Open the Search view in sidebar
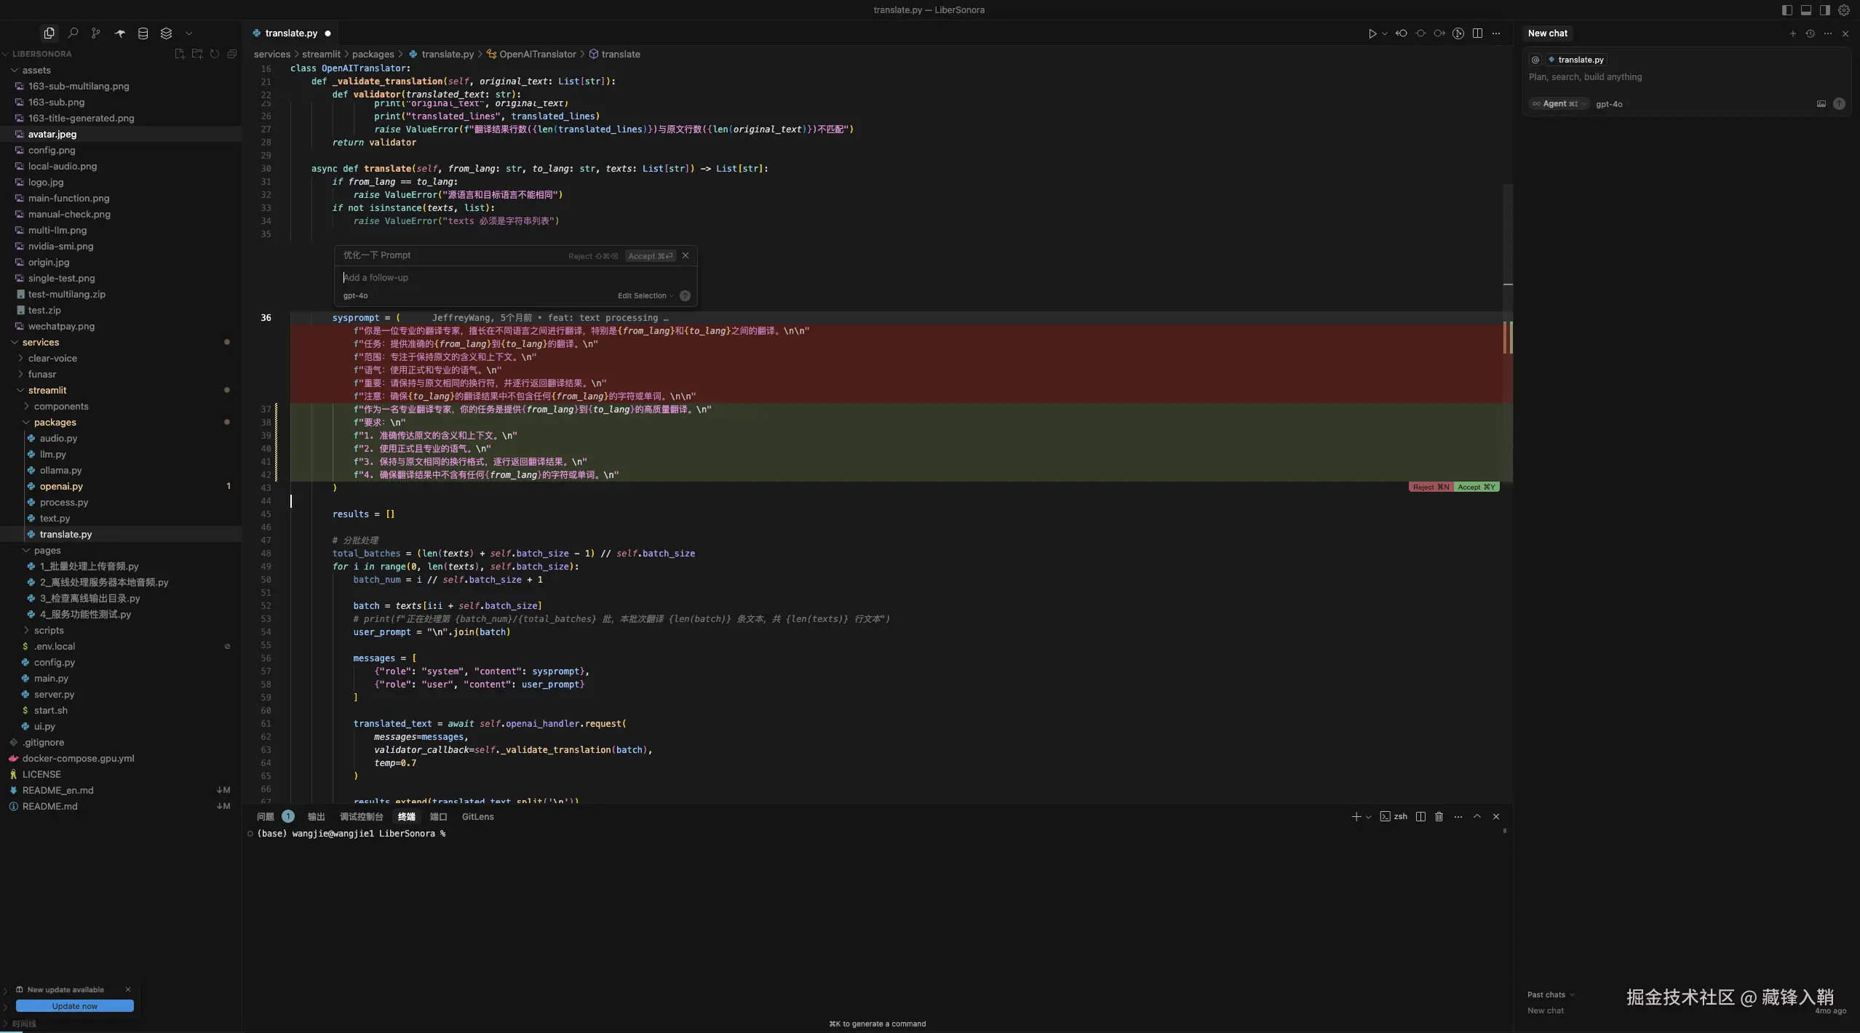Viewport: 1860px width, 1033px height. 73,33
